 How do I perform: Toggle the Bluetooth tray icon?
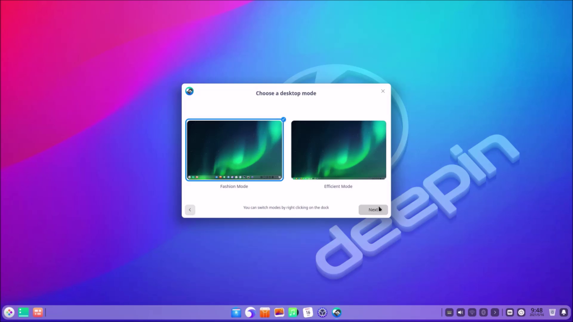(483, 312)
